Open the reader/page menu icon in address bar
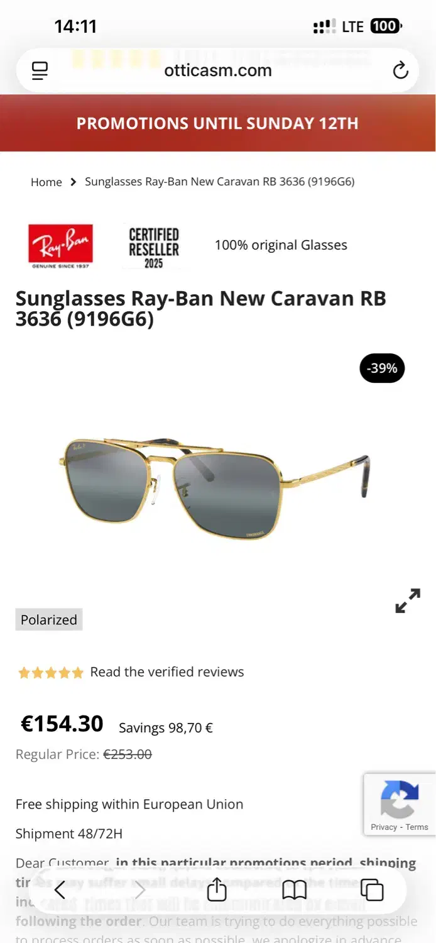The image size is (436, 943). [x=40, y=70]
